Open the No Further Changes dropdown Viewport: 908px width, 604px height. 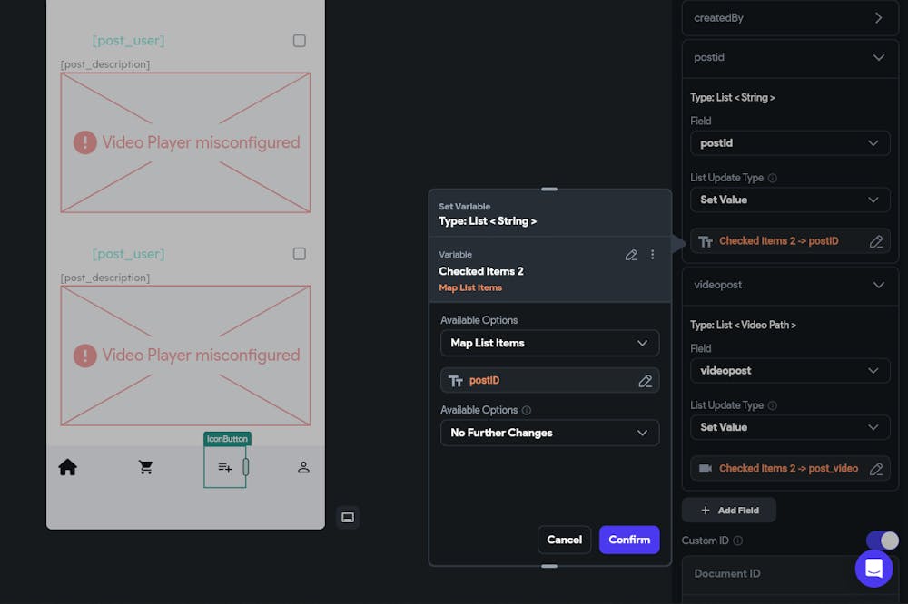click(549, 433)
